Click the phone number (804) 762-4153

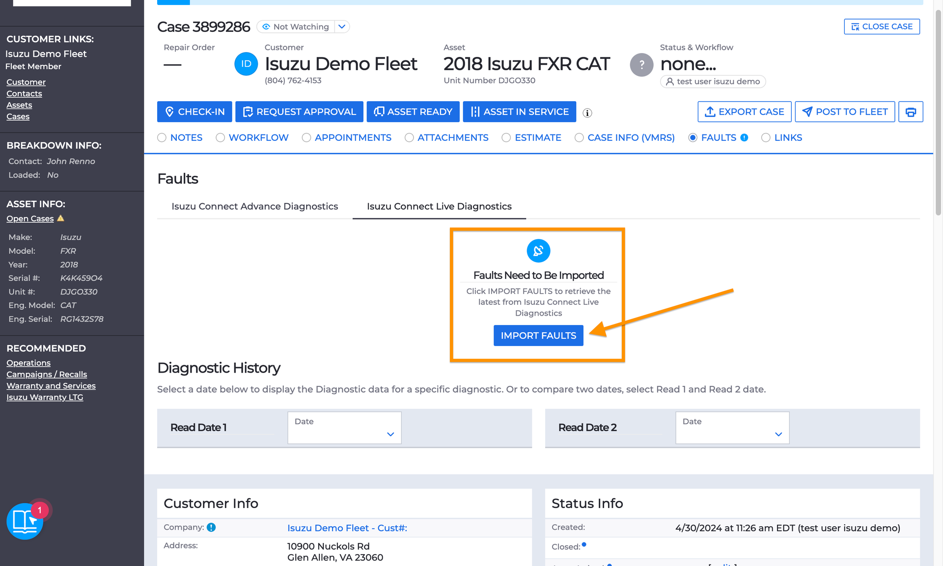[293, 81]
